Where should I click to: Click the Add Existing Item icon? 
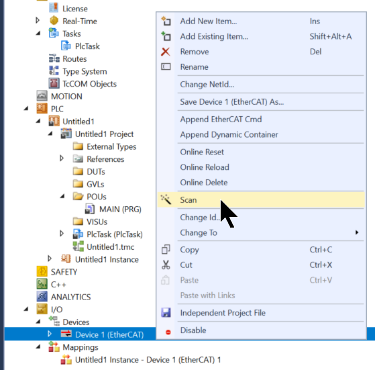click(x=166, y=36)
